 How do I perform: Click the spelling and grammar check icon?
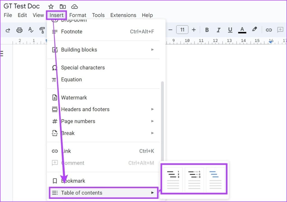(31, 30)
